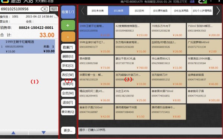Add the 康师傅海鲜干拌面 product priced ¥3.50
The width and height of the screenshot is (223, 139).
pos(132,112)
